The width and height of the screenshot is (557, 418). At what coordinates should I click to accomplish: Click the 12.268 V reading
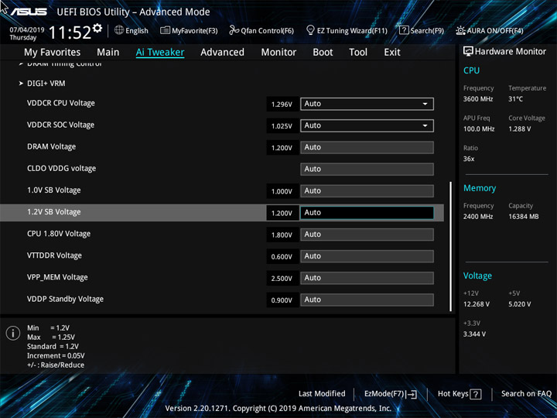click(x=477, y=304)
